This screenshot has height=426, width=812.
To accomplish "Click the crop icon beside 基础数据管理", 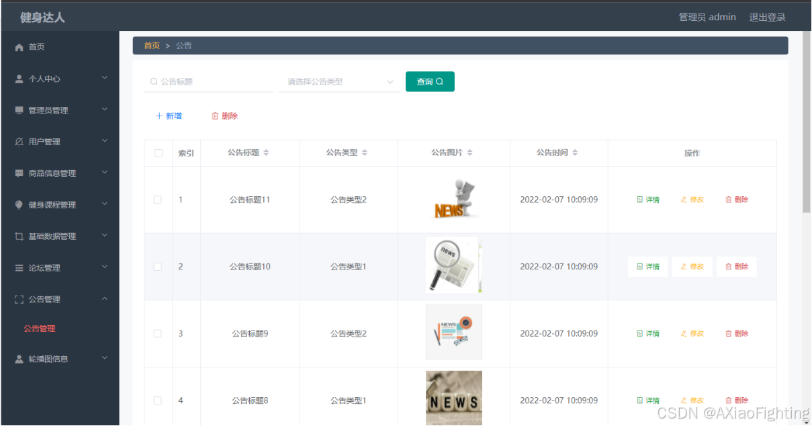I will point(19,237).
